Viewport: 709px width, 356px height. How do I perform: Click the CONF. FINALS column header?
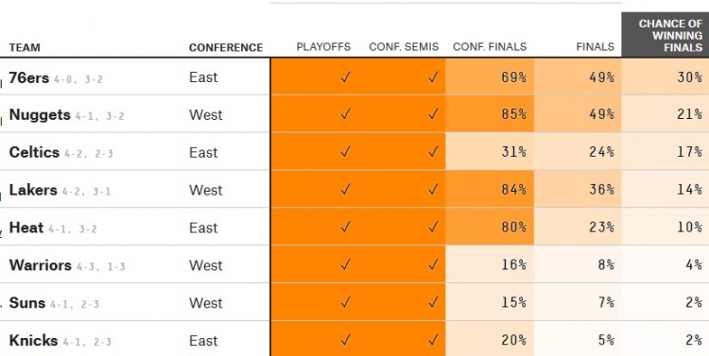click(490, 47)
